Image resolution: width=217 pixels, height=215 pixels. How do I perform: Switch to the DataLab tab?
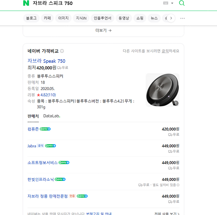tap(52, 116)
